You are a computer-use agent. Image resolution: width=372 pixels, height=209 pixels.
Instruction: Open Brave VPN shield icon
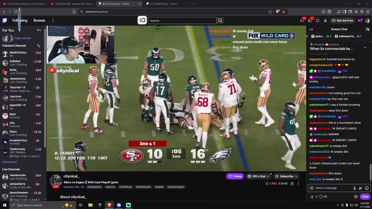pos(362,12)
